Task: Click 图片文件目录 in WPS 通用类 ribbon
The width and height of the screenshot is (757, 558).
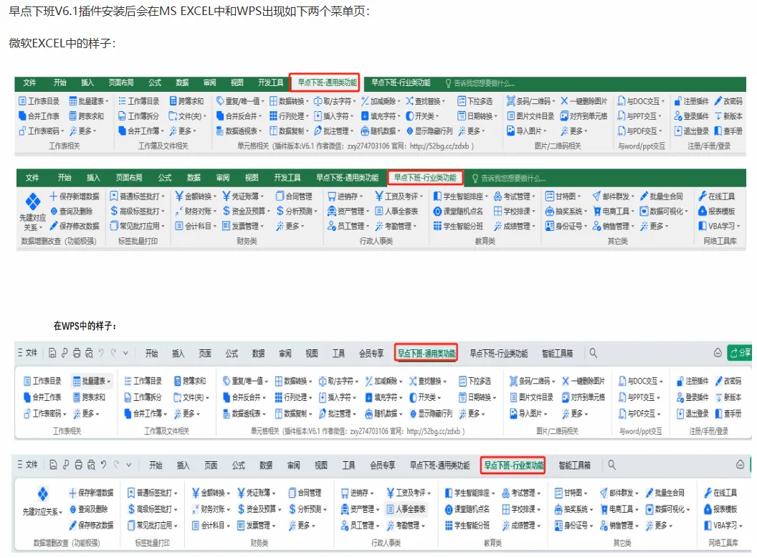Action: pyautogui.click(x=532, y=397)
